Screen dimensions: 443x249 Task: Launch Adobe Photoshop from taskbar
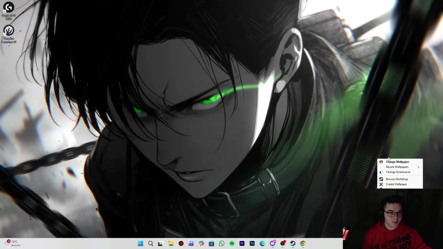252,243
